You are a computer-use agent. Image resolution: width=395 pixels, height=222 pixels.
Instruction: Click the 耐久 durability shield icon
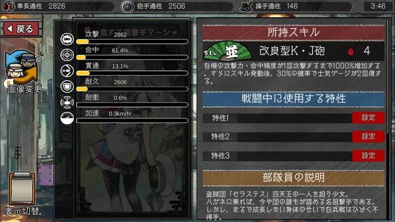click(67, 86)
